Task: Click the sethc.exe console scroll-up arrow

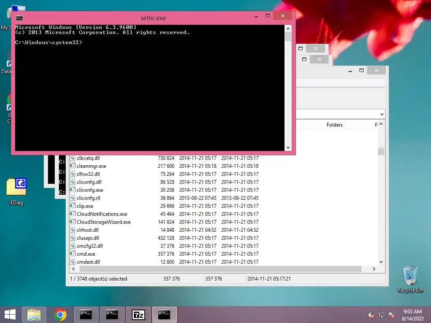Action: click(288, 28)
